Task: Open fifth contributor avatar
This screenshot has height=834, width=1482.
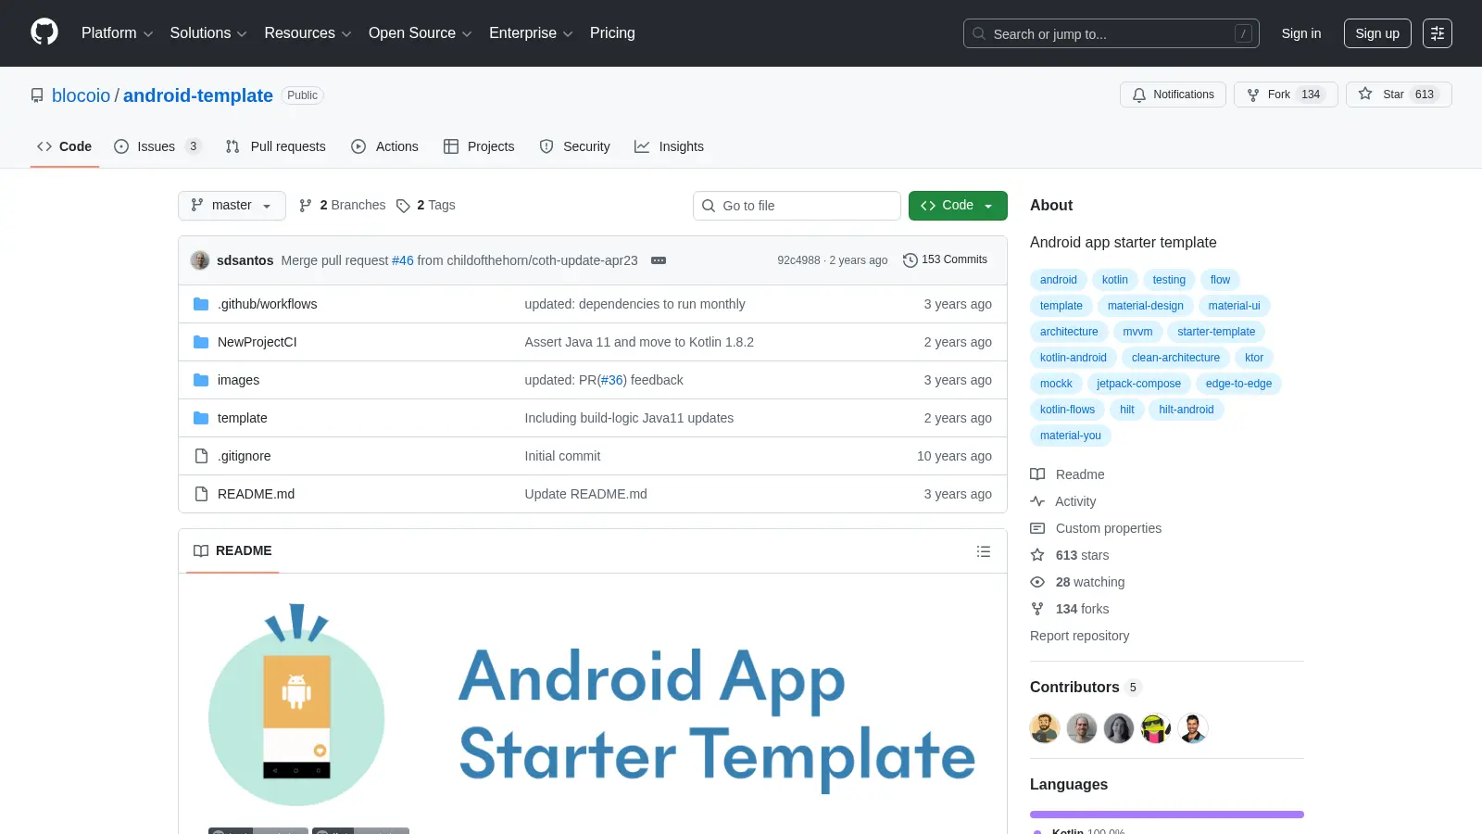Action: click(1193, 728)
